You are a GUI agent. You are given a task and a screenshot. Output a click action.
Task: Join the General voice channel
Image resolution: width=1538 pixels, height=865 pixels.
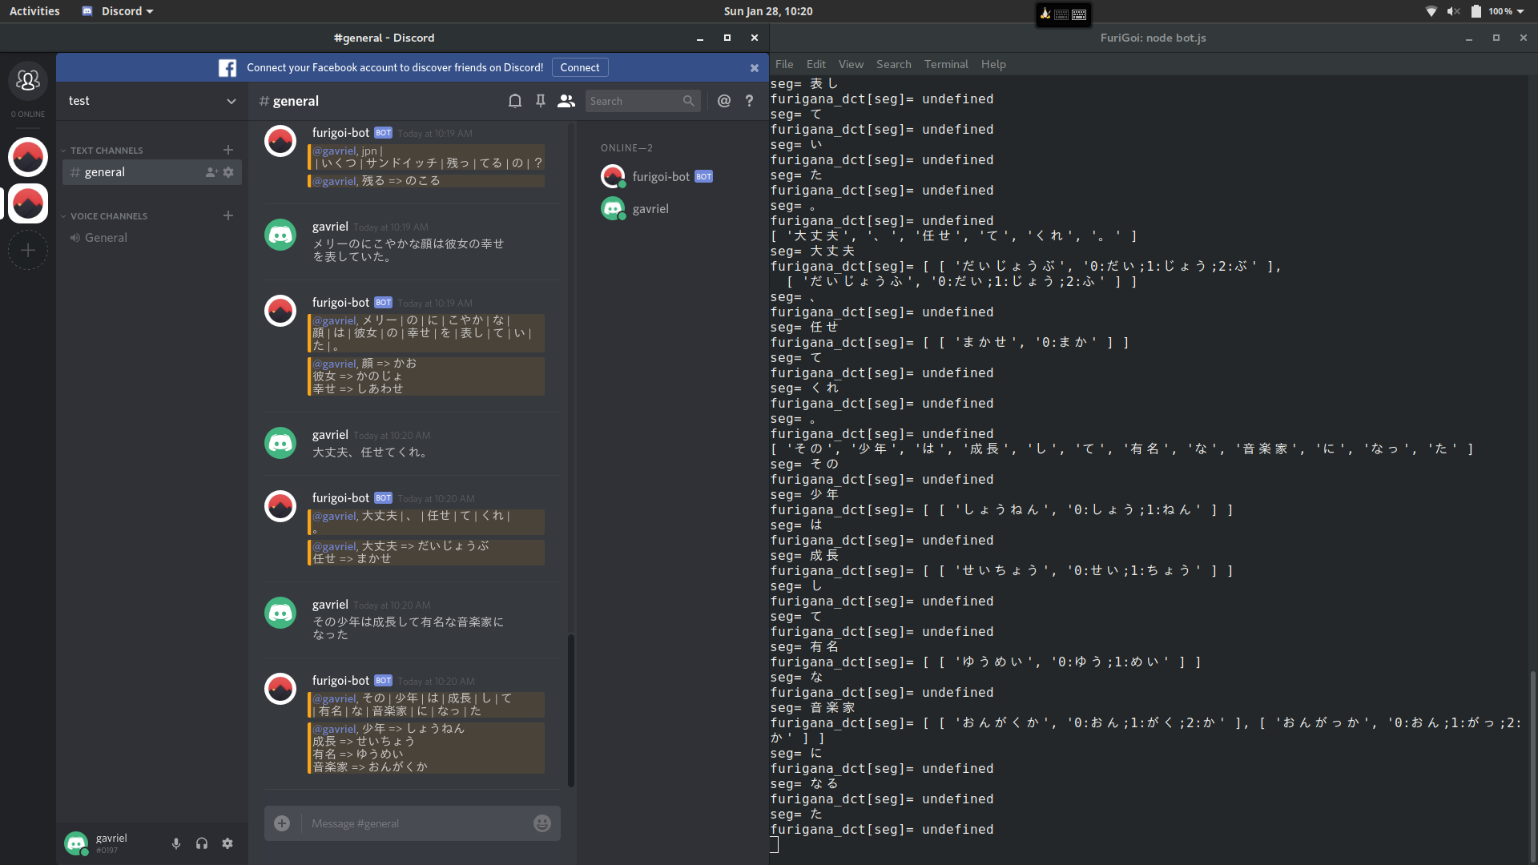[106, 238]
